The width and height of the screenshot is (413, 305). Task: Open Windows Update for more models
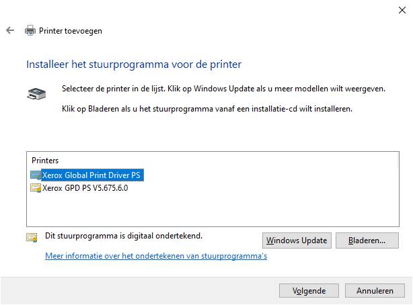(297, 241)
